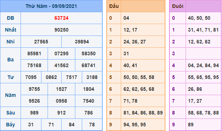Click Đầu values 12, 17
Image resolution: width=222 pixels, height=131 pixels.
click(x=130, y=30)
